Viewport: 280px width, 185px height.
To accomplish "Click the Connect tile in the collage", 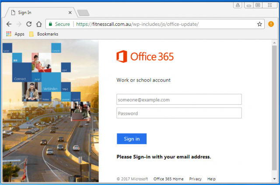I will pyautogui.click(x=22, y=72).
